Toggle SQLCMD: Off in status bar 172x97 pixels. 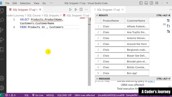click(x=64, y=95)
